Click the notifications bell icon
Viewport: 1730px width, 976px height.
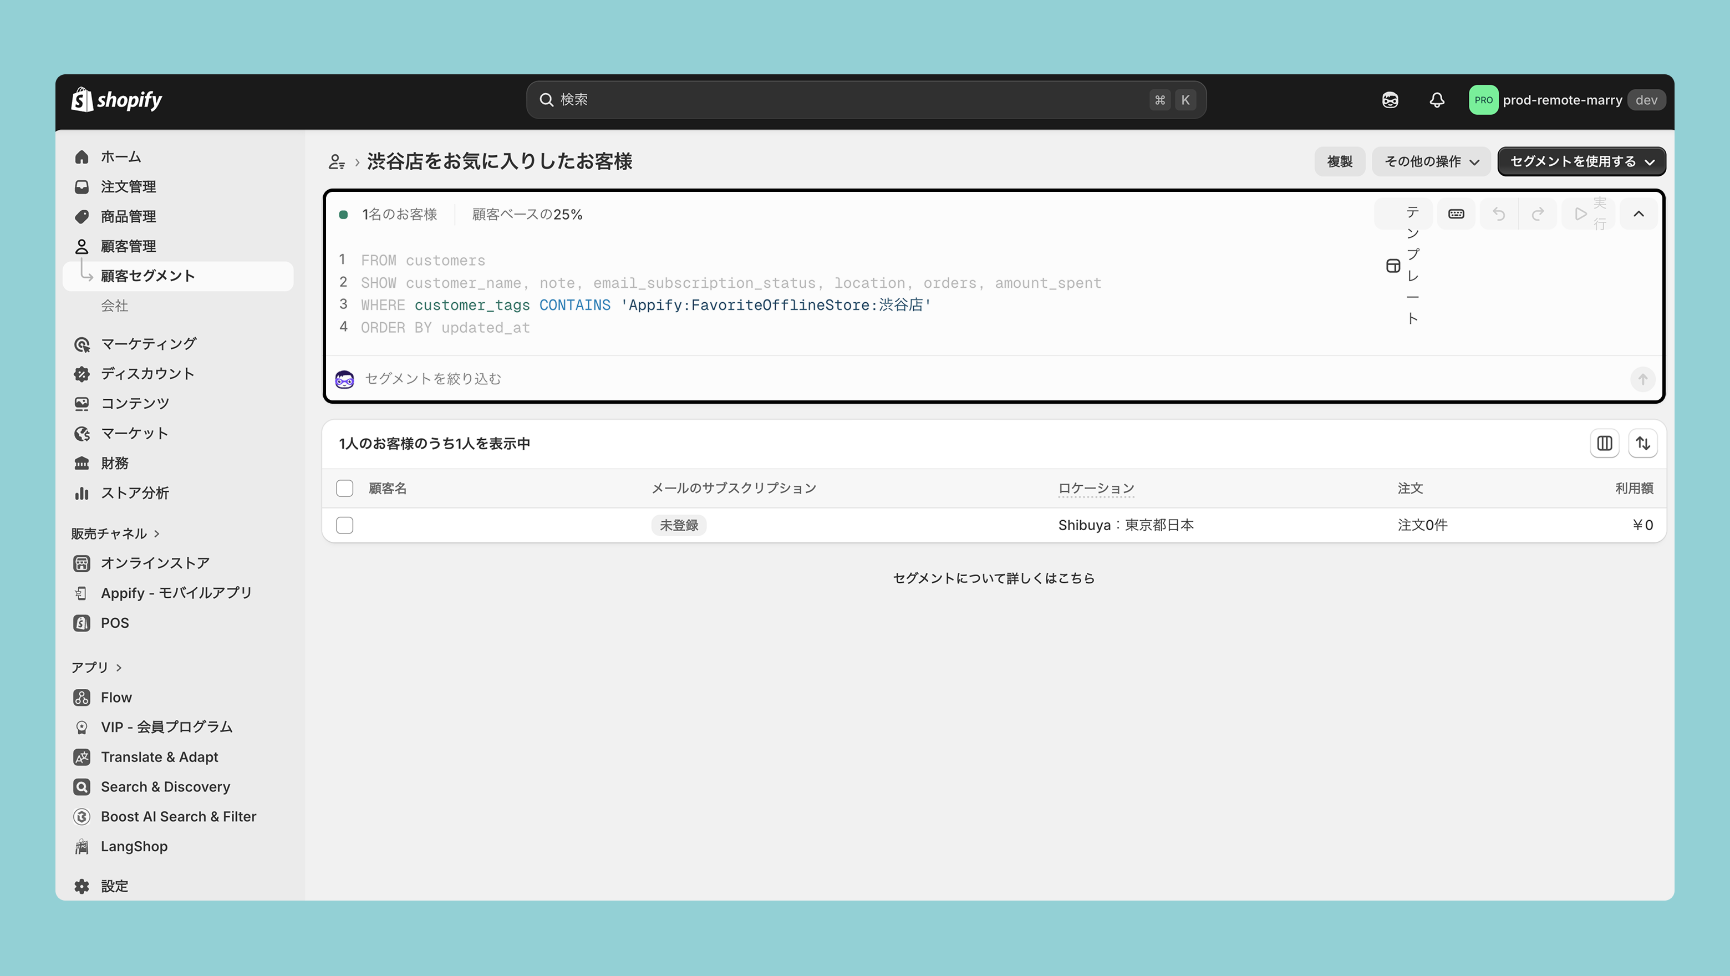(1437, 100)
